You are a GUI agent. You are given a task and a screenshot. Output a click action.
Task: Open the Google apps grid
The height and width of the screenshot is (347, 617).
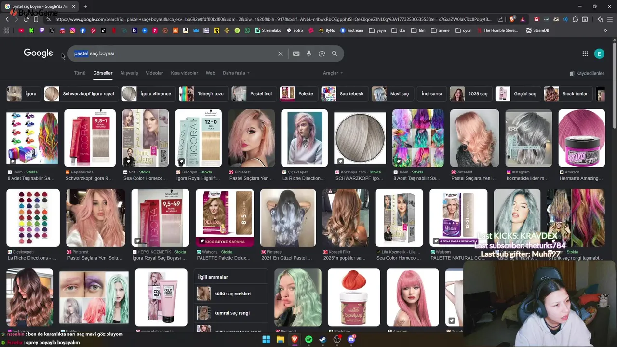point(585,53)
